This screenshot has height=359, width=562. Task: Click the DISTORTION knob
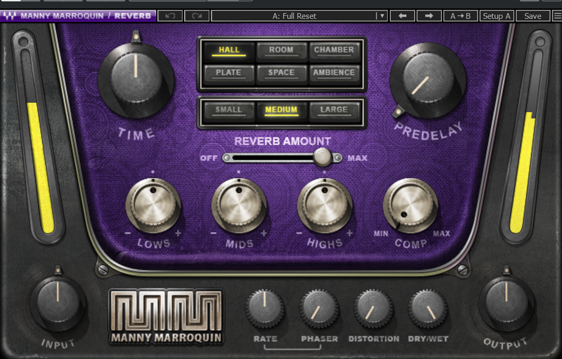pyautogui.click(x=373, y=309)
